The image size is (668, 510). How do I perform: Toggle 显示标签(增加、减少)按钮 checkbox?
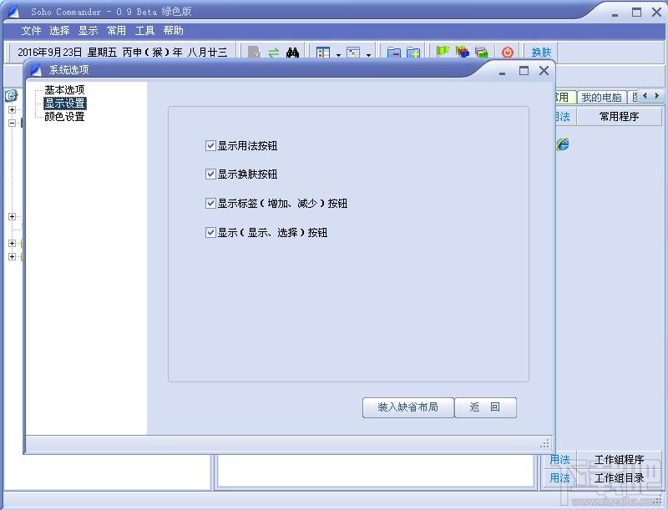(210, 204)
